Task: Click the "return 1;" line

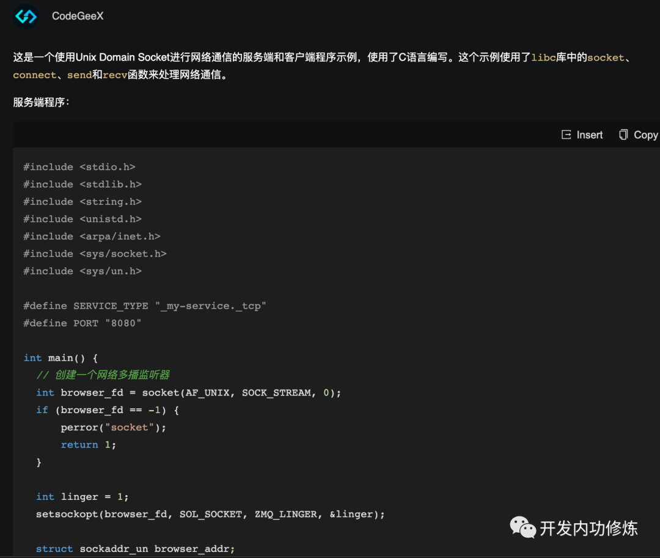Action: [x=89, y=445]
